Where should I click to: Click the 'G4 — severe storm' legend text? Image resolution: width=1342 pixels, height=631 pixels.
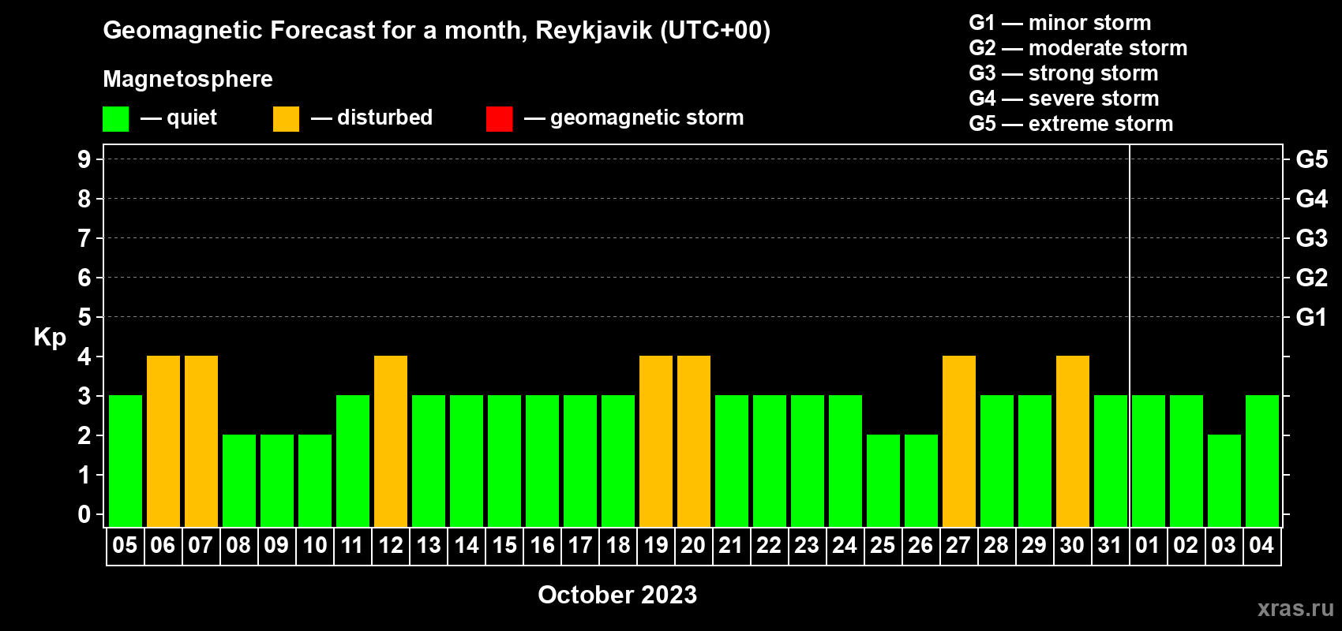click(x=1064, y=99)
